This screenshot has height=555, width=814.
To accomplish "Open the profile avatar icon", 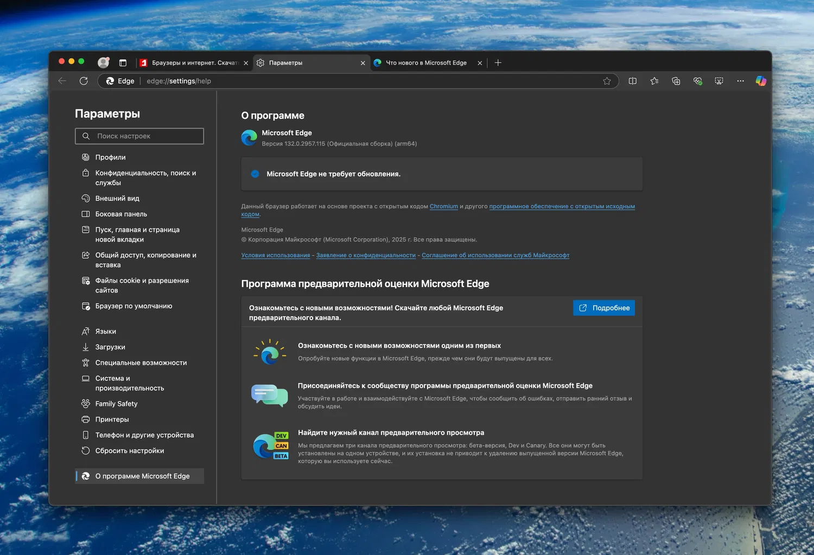I will (x=103, y=62).
